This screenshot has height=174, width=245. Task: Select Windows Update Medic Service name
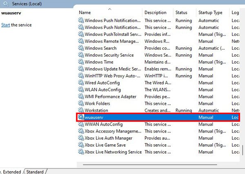point(113,69)
